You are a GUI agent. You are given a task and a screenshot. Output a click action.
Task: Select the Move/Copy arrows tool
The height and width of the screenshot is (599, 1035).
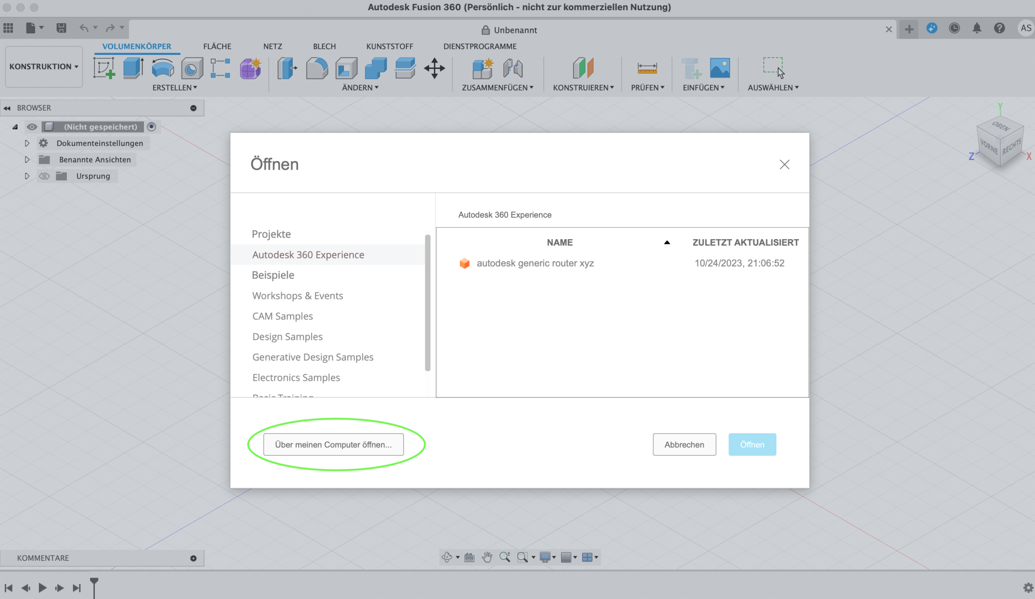(x=434, y=68)
